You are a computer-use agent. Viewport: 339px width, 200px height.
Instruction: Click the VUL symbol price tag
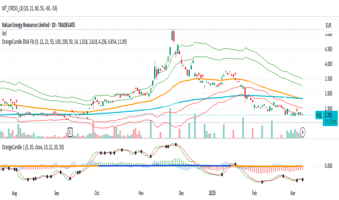[319, 115]
